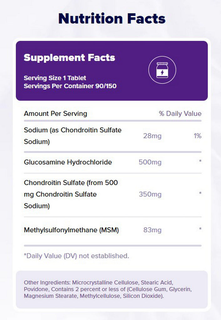Select the Supplement Facts title
The height and width of the screenshot is (320, 221).
[x=69, y=58]
